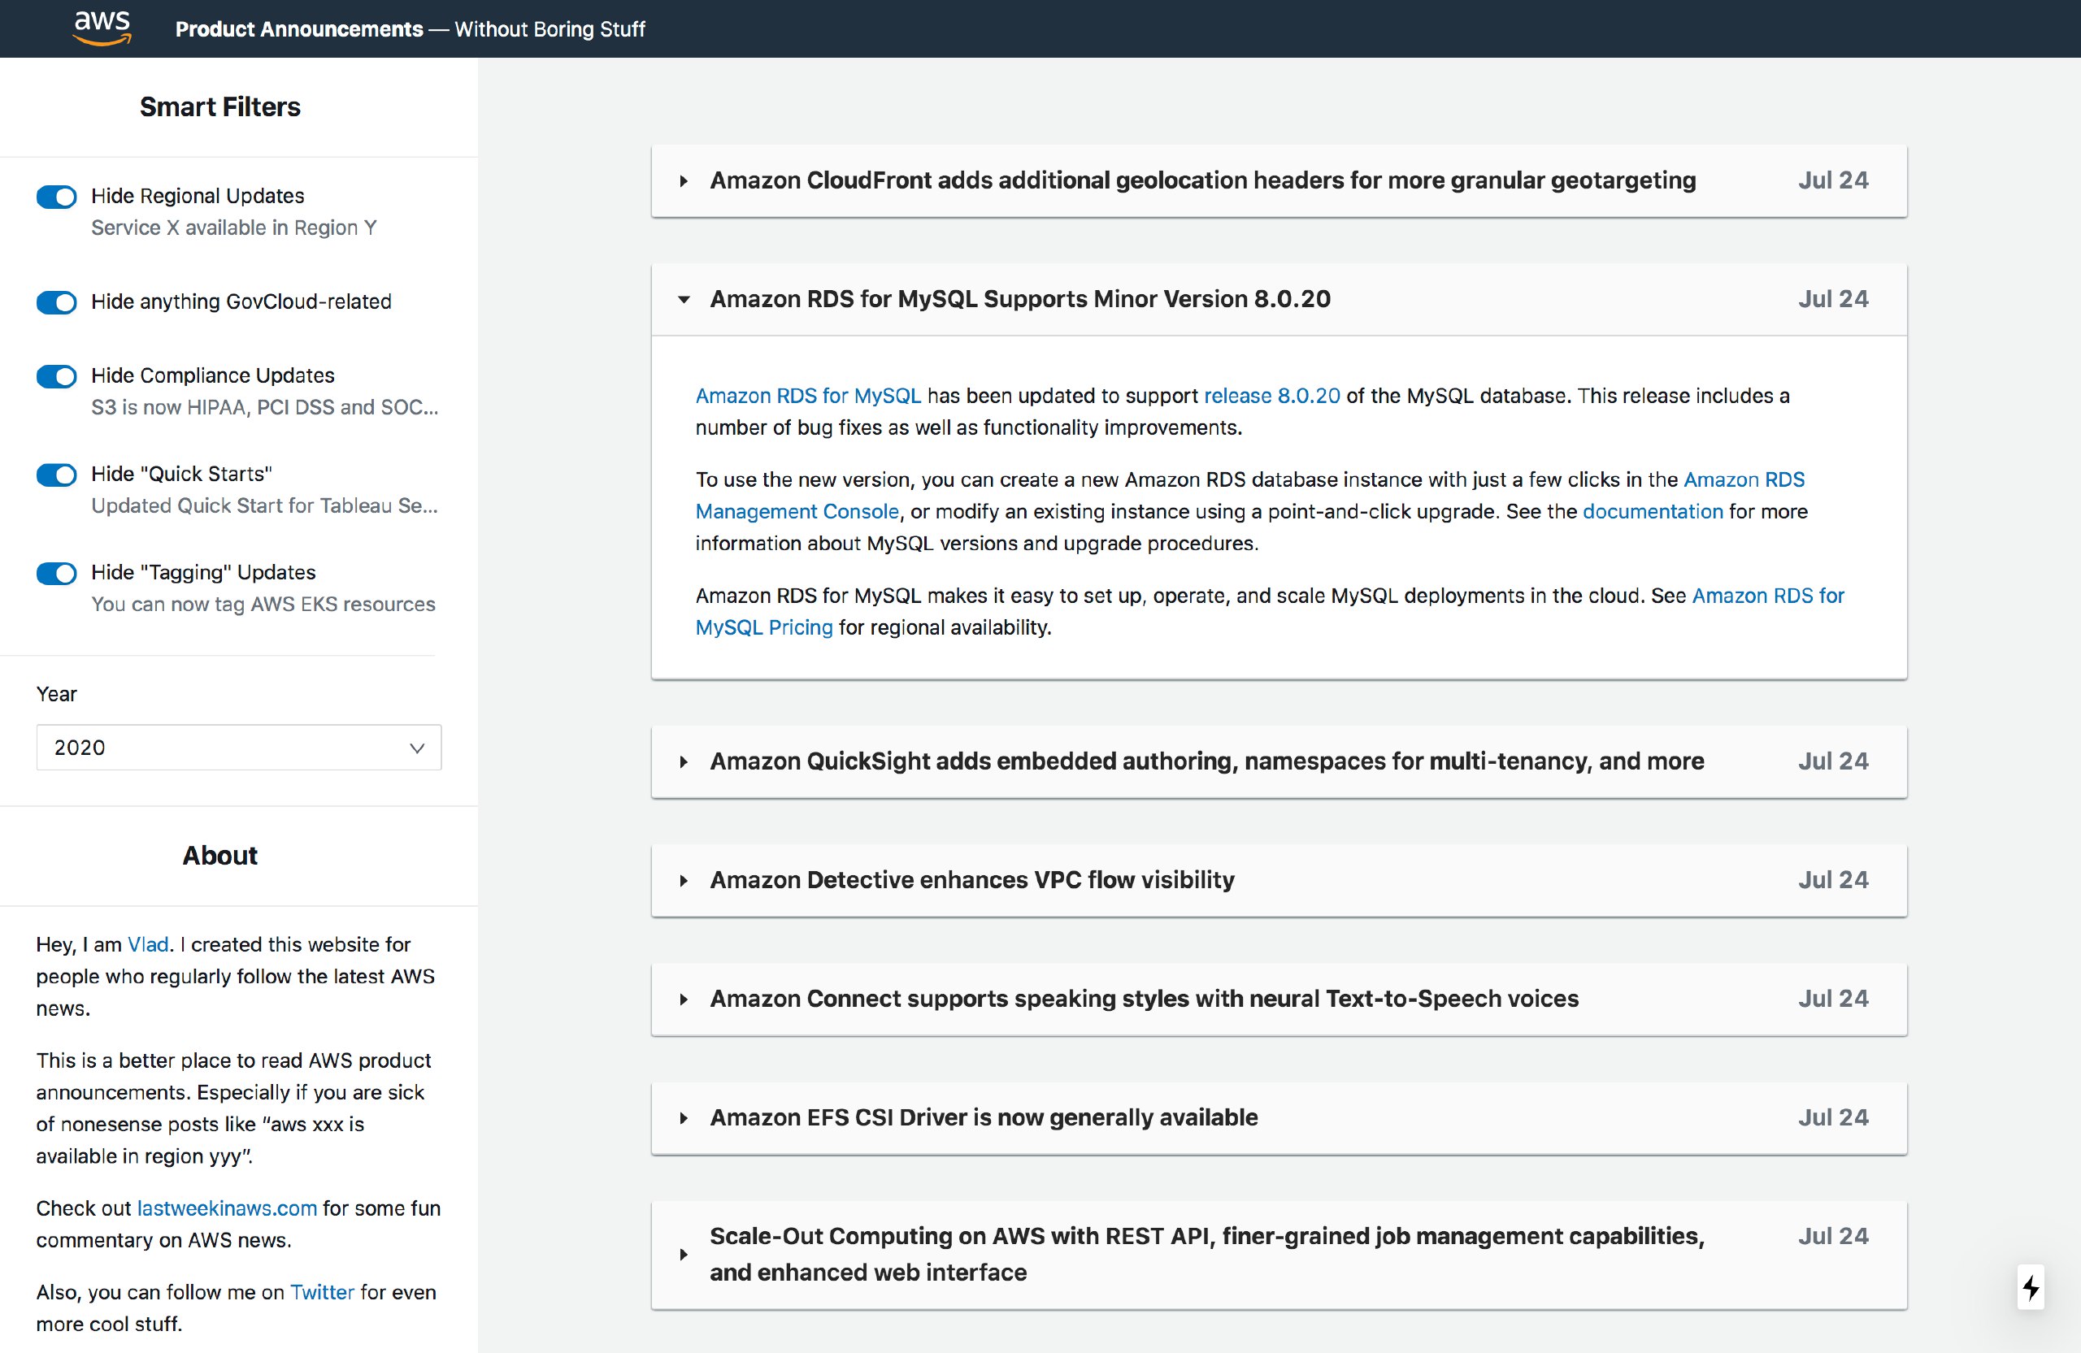Click the Jul 24 date on EFS CSI Driver row
2081x1353 pixels.
(x=1833, y=1118)
